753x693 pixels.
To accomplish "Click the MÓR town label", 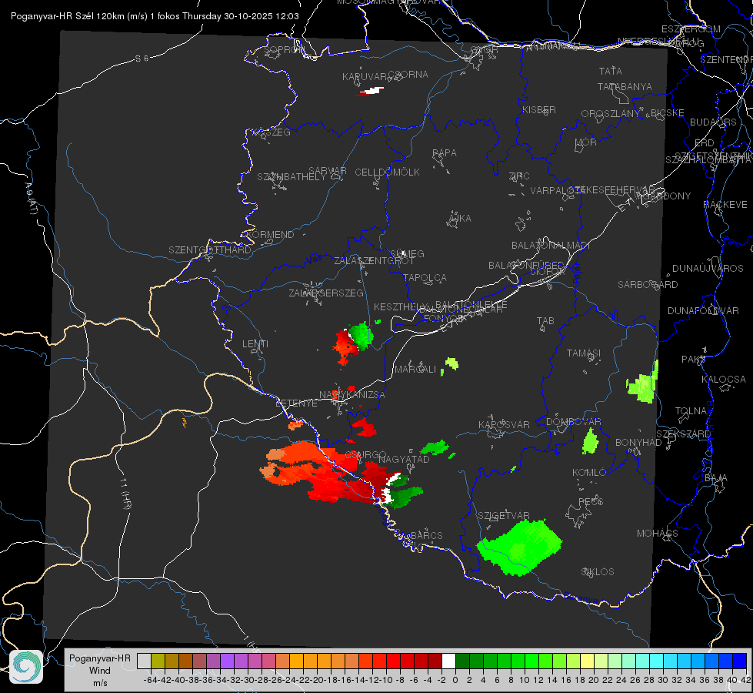I will (x=586, y=142).
